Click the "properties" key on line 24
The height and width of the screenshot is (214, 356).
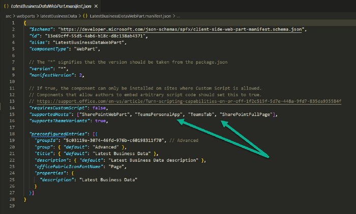coord(50,173)
